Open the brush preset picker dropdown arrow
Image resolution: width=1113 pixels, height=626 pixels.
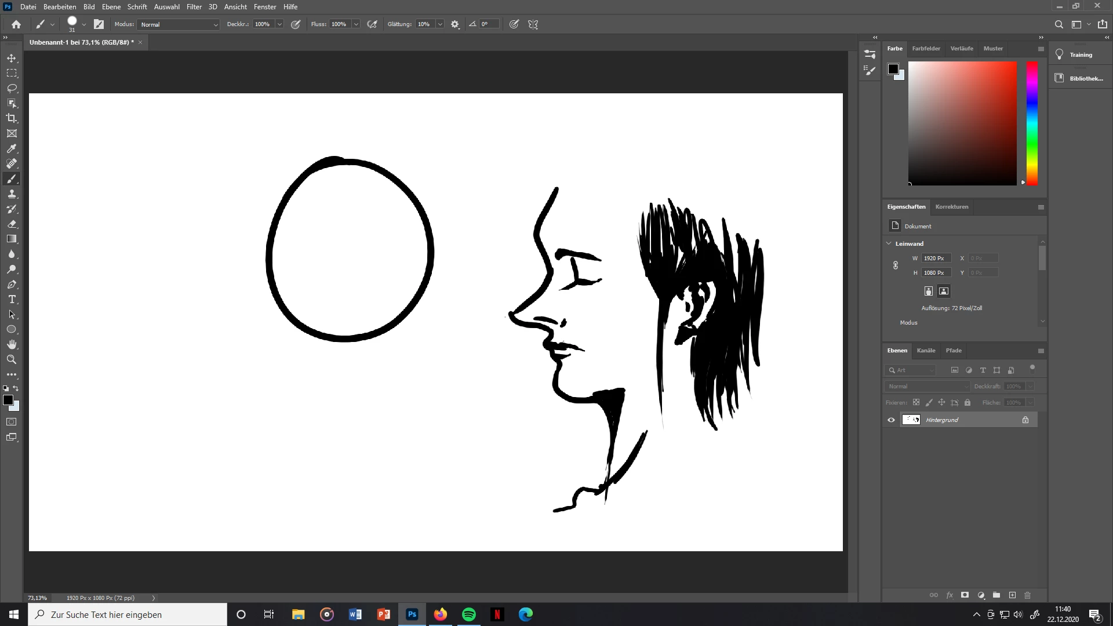(84, 24)
